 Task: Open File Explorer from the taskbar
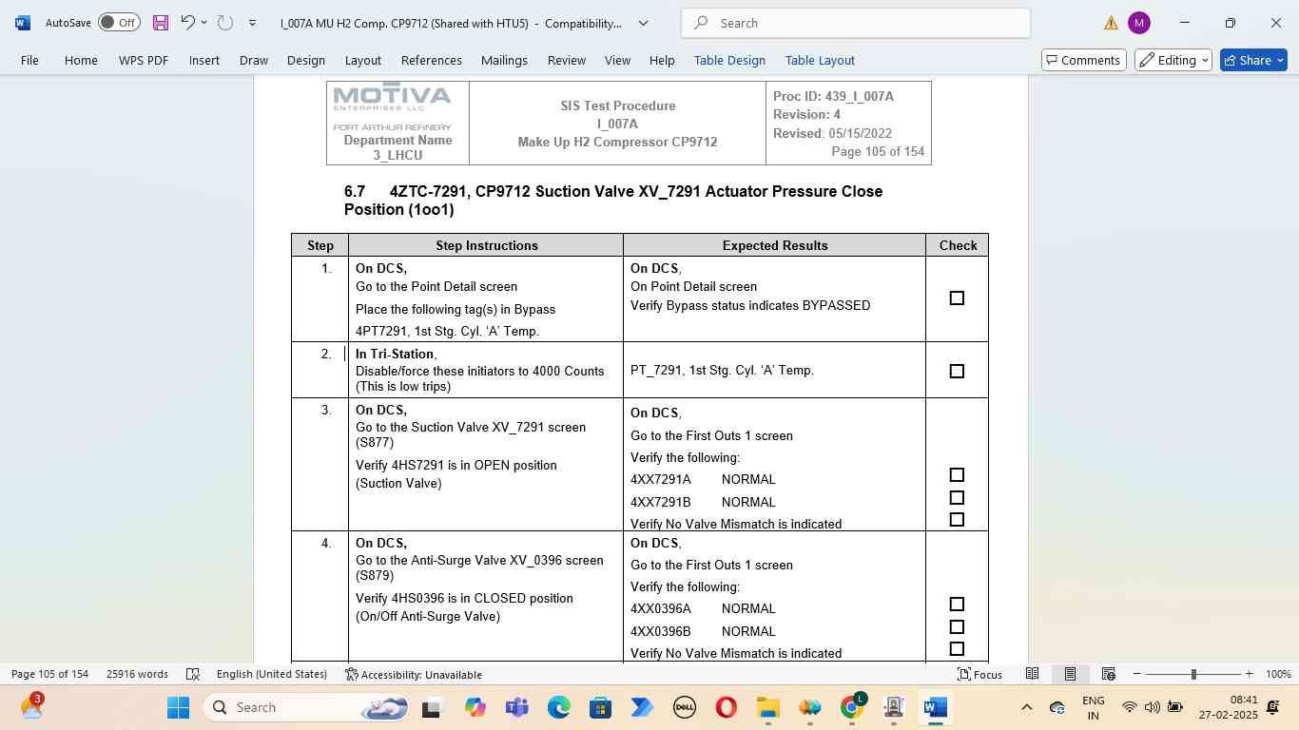pos(767,707)
